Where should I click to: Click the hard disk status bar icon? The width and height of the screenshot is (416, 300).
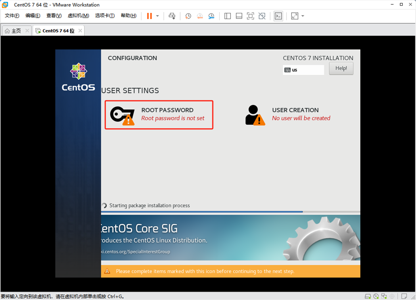tap(368, 296)
